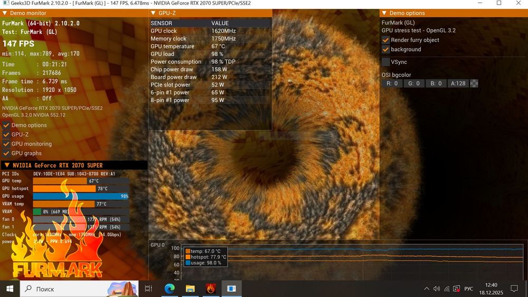Screen dimensions: 528x297
Task: Uncheck the GPU-Z checkbox
Action: 6,135
